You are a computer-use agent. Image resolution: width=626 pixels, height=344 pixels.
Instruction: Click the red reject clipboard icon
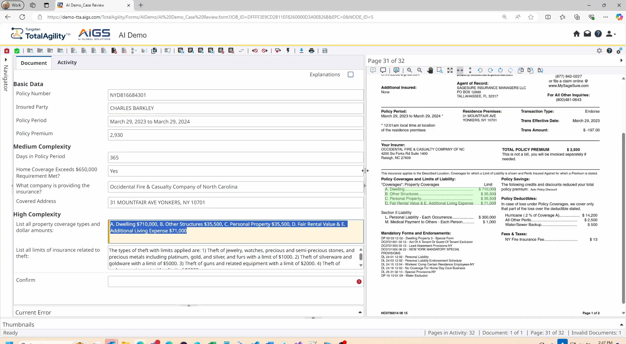(x=7, y=51)
